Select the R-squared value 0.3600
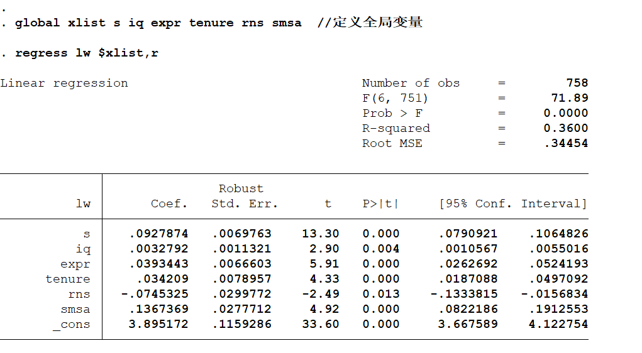Screen dimensions: 642x353 point(566,128)
